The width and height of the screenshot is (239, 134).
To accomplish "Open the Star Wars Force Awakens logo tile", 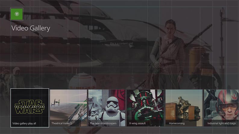I will 30,105.
